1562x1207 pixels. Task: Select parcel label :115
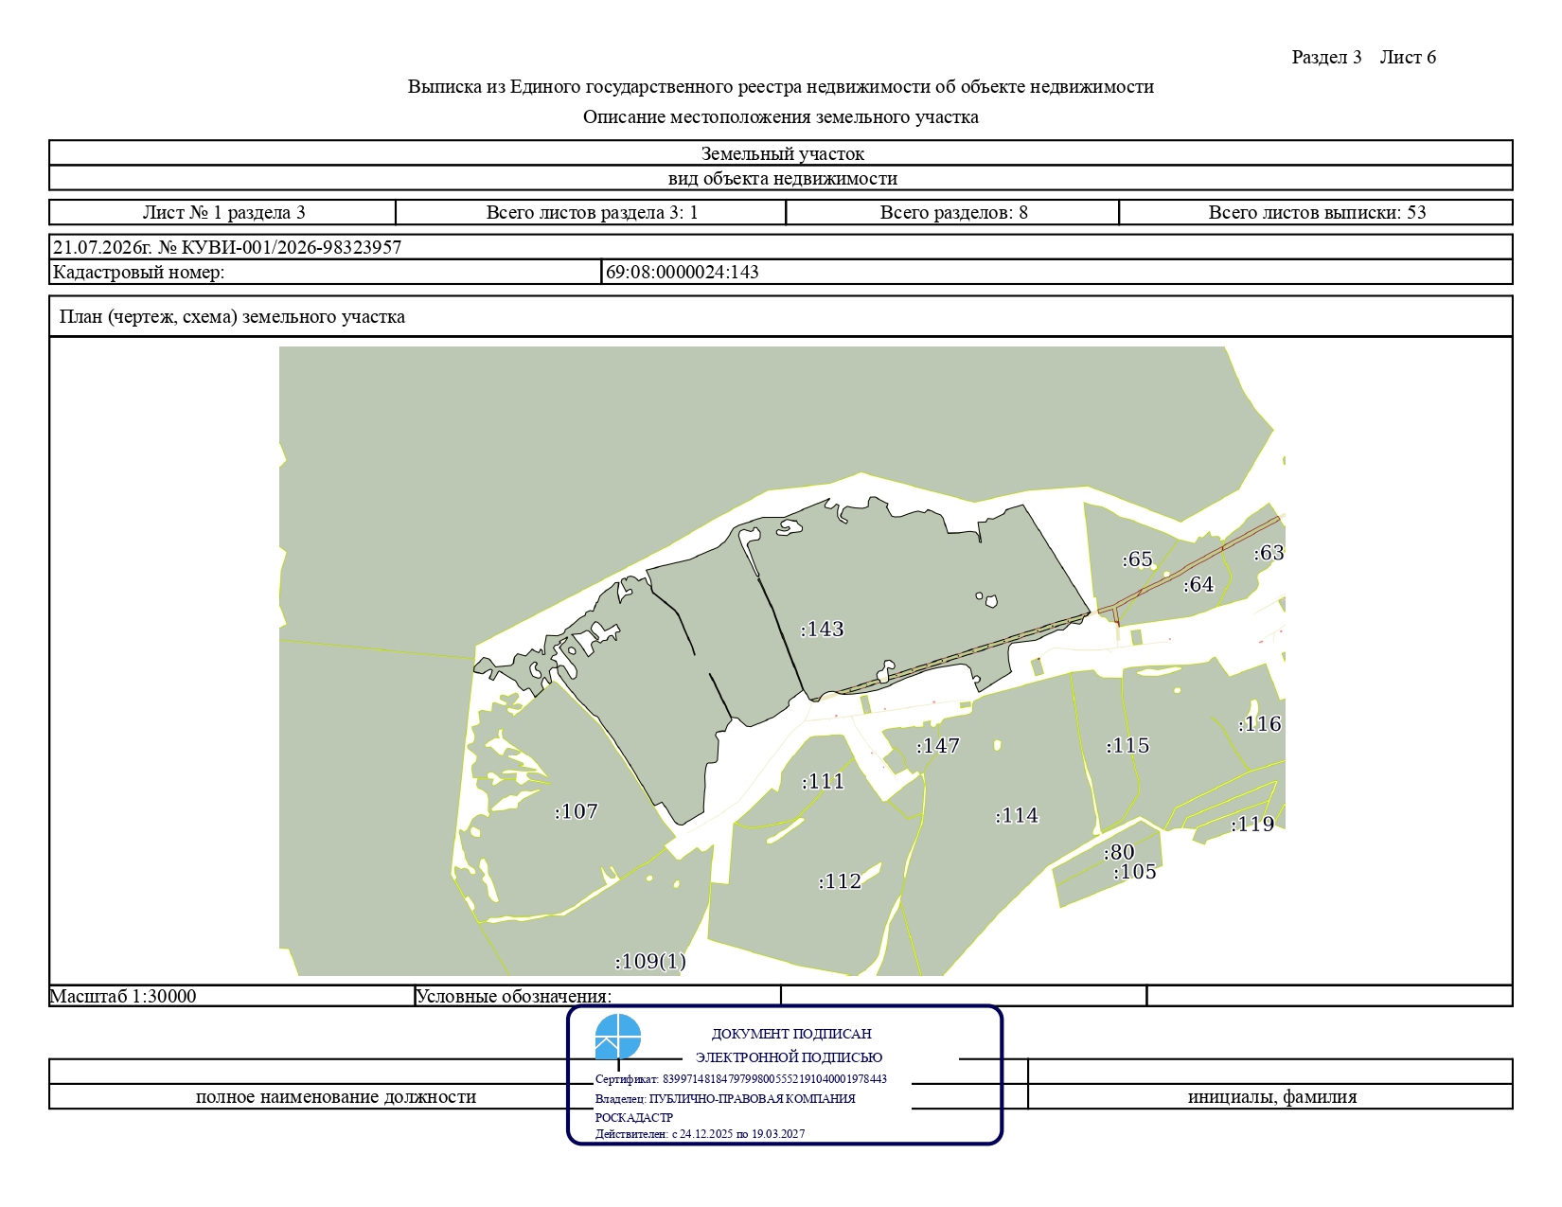[1127, 746]
